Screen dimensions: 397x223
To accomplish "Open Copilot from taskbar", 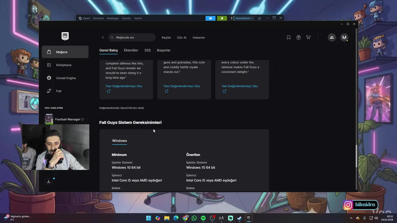I will point(158,218).
